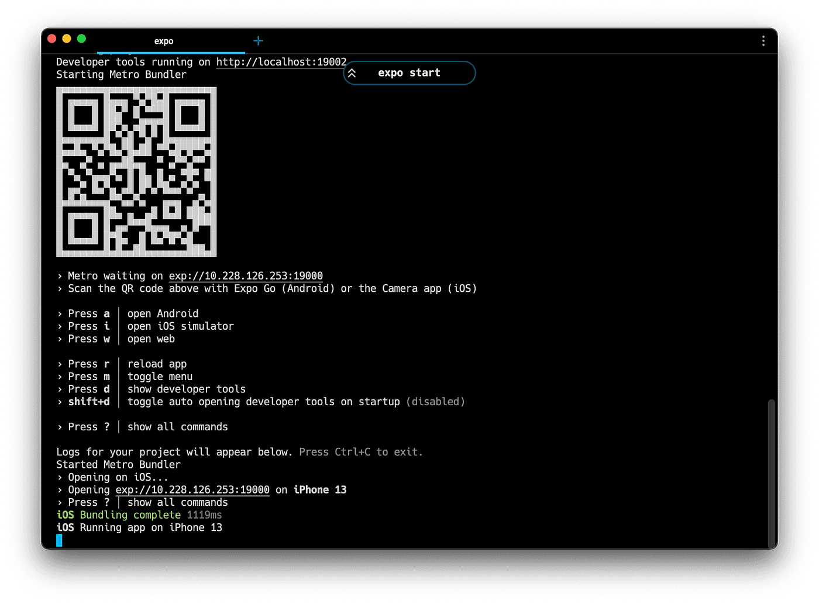This screenshot has height=604, width=819.
Task: Close the terminal with the red button
Action: (x=51, y=39)
